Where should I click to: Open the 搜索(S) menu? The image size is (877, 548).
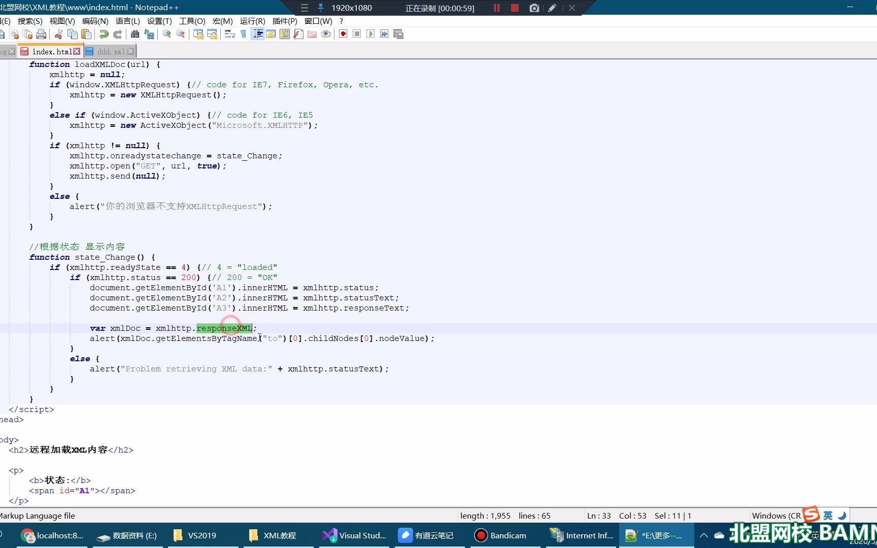coord(30,21)
